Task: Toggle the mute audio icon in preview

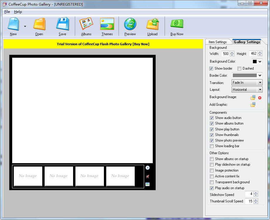Action: [x=148, y=177]
